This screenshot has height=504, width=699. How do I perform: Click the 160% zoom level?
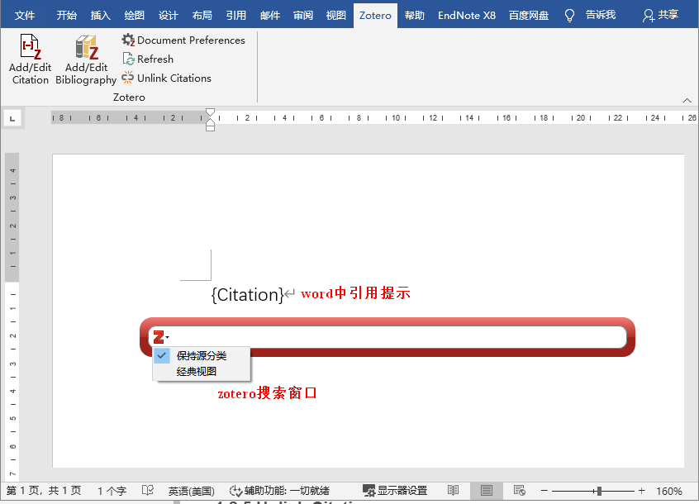[669, 491]
